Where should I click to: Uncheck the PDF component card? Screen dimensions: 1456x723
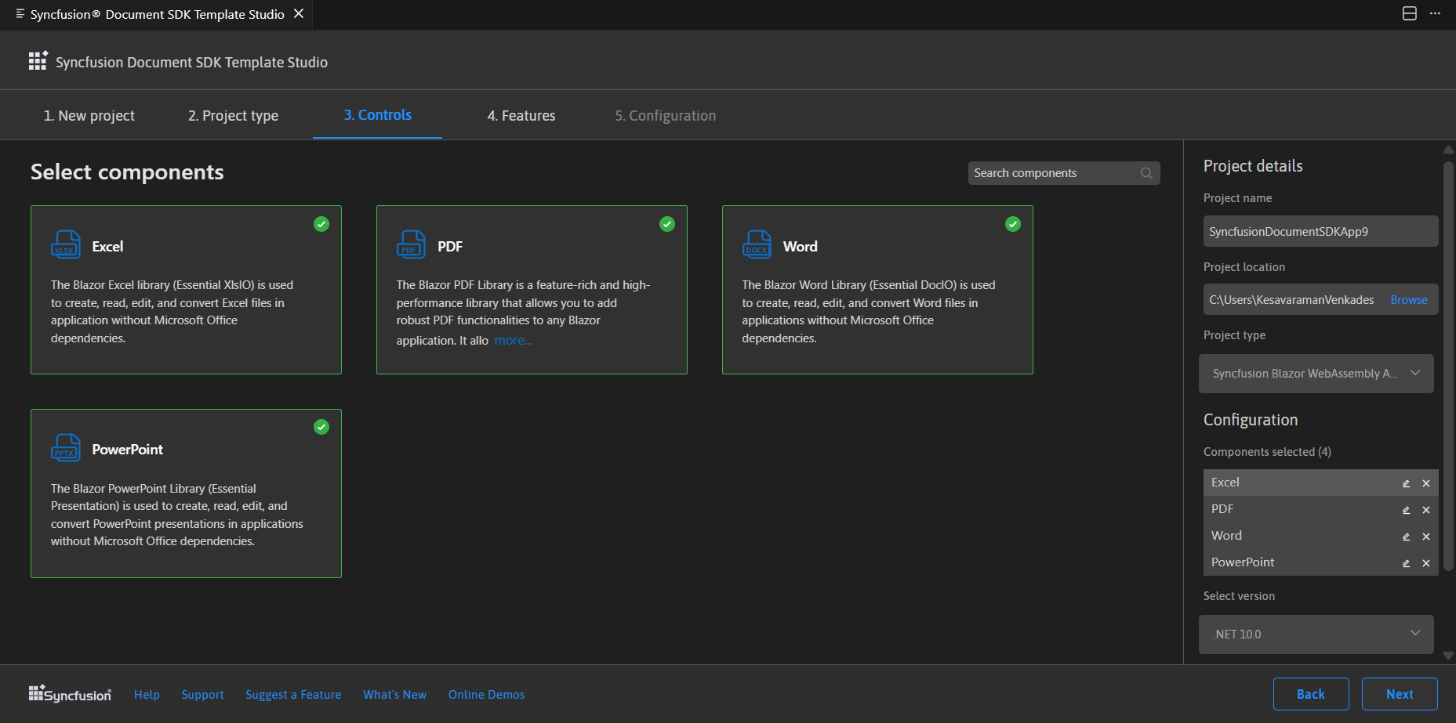[x=667, y=224]
